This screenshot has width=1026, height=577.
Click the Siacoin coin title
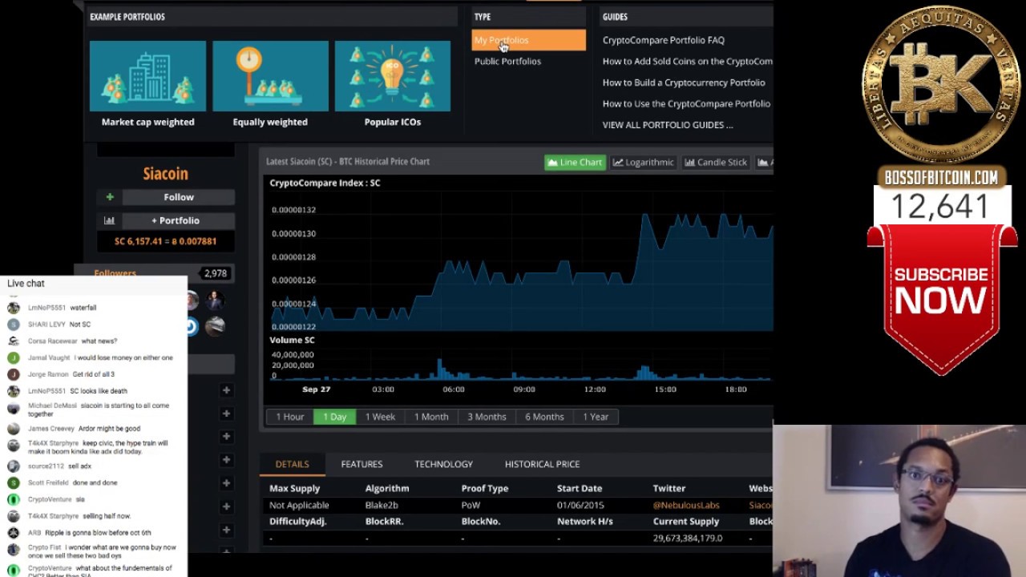[x=165, y=174]
